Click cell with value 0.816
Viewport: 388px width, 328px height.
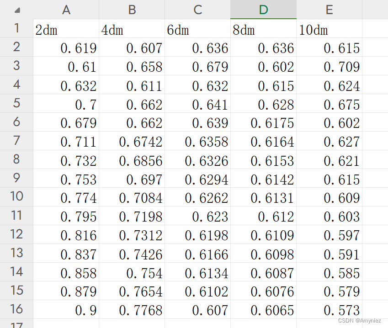(x=66, y=234)
